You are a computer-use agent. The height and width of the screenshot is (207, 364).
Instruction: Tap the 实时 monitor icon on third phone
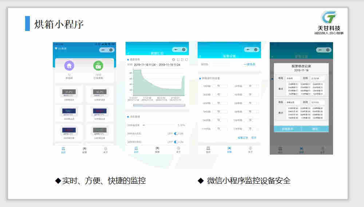coord(208,149)
